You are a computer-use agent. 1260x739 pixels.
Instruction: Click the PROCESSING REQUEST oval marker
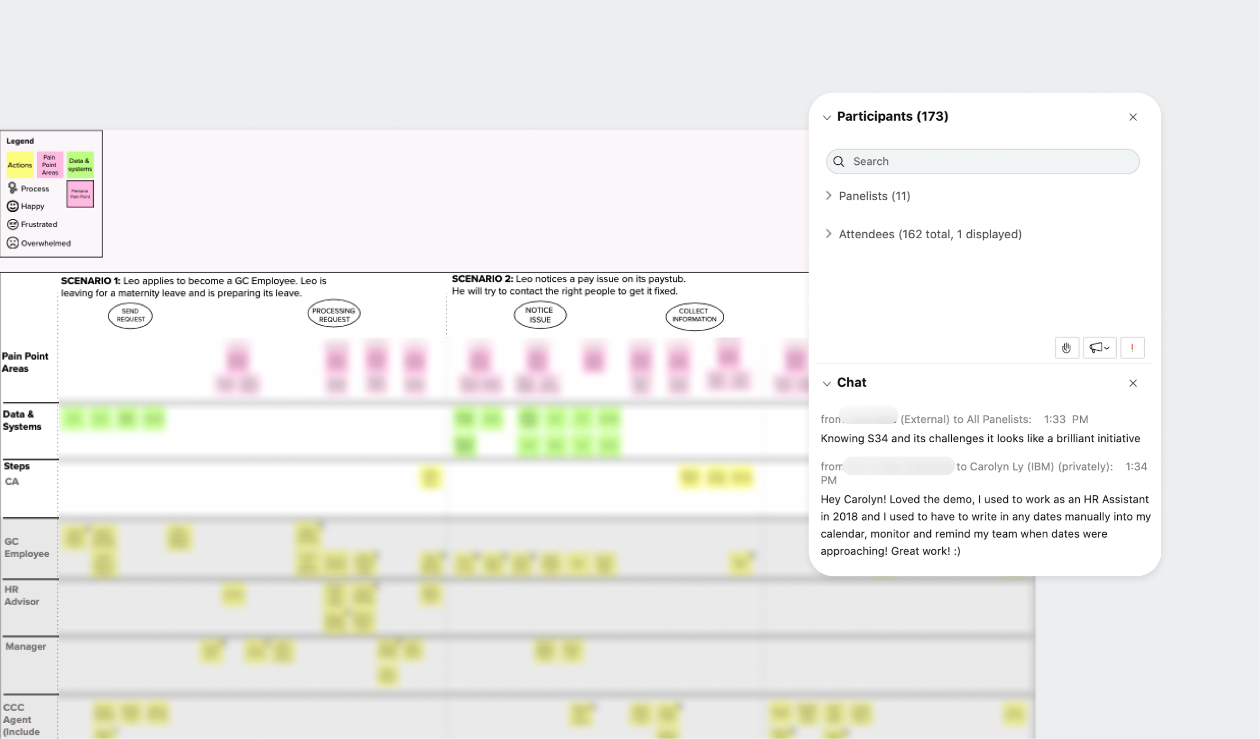[334, 314]
